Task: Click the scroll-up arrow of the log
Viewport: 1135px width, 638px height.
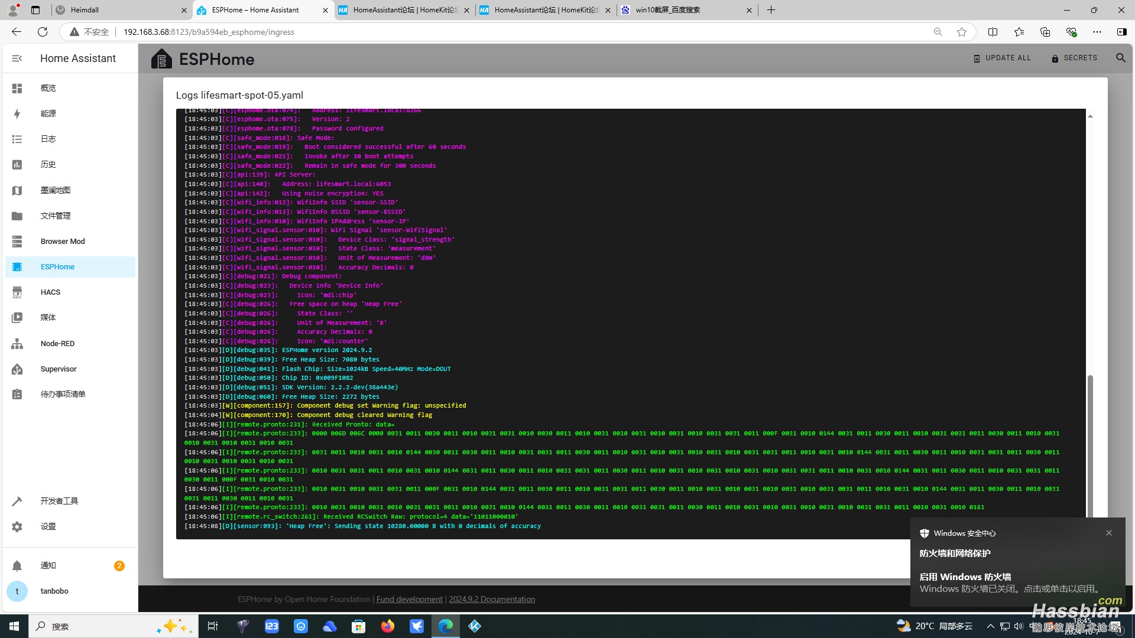Action: point(1090,116)
